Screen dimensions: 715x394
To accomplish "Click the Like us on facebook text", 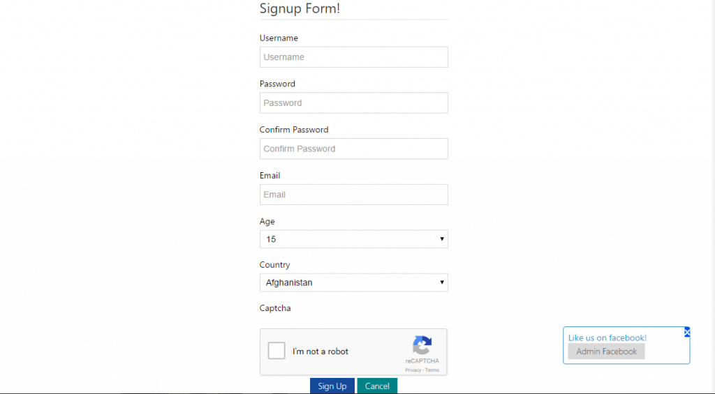I will coord(607,338).
